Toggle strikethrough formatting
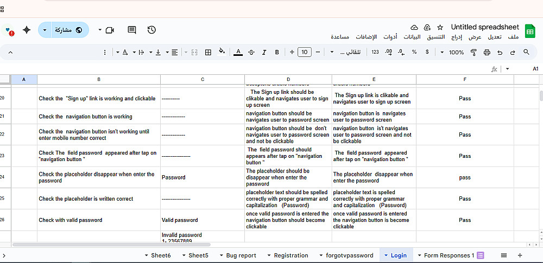 (252, 52)
